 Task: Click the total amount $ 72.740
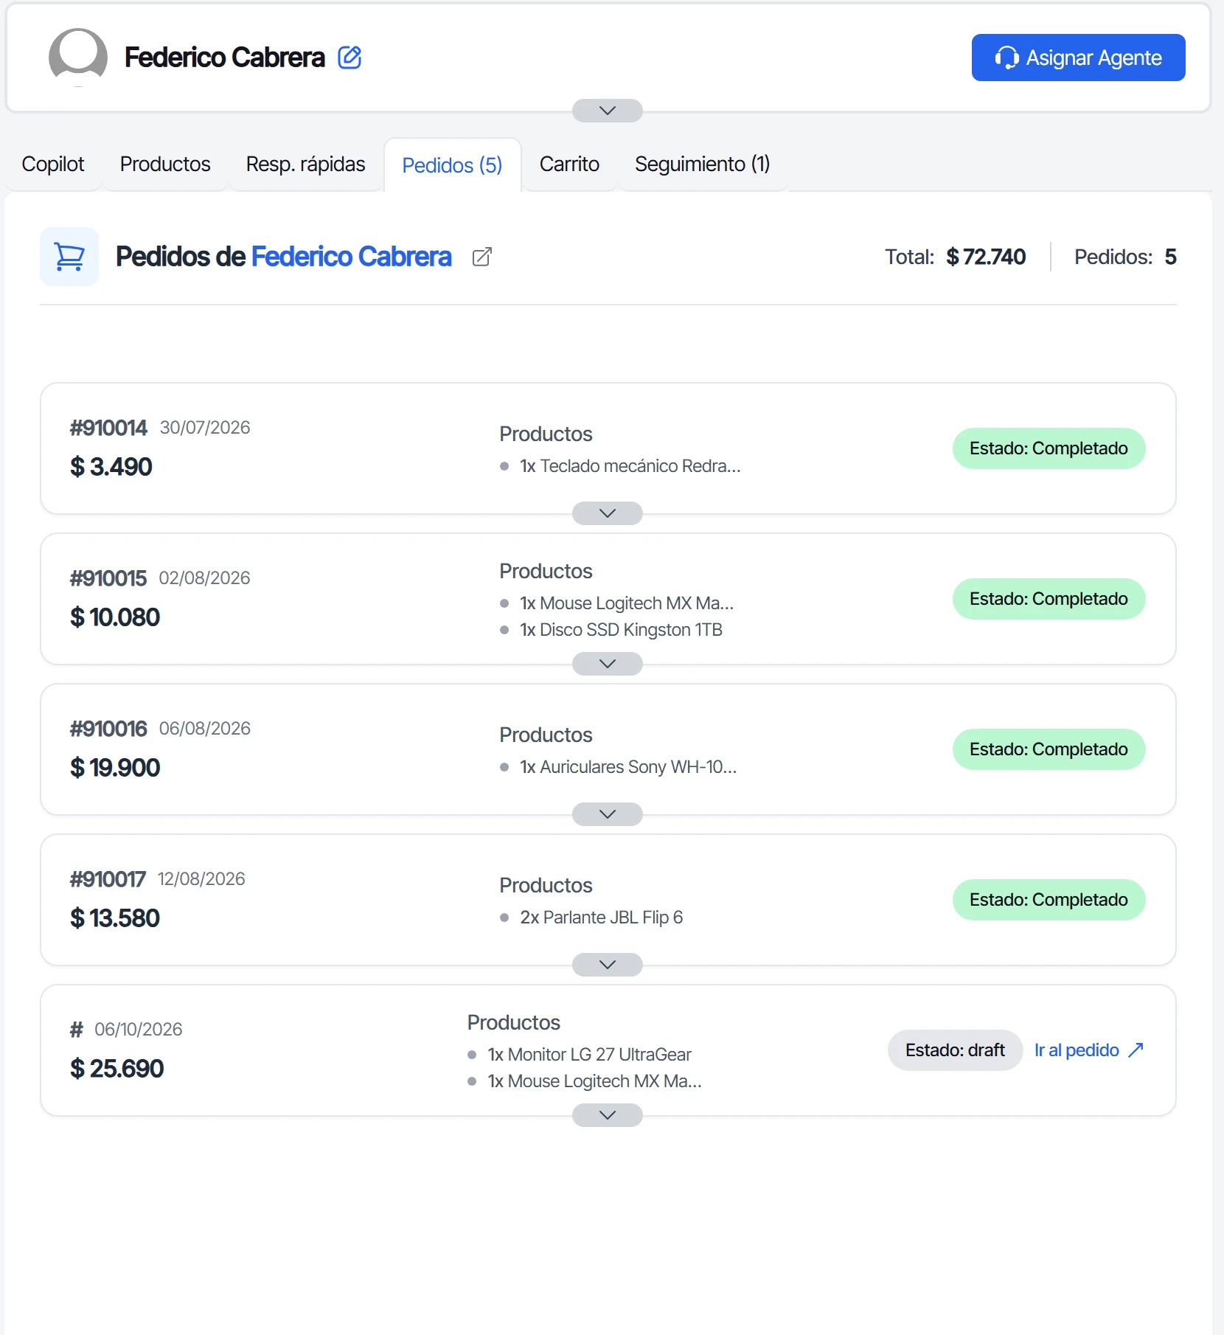click(x=986, y=257)
